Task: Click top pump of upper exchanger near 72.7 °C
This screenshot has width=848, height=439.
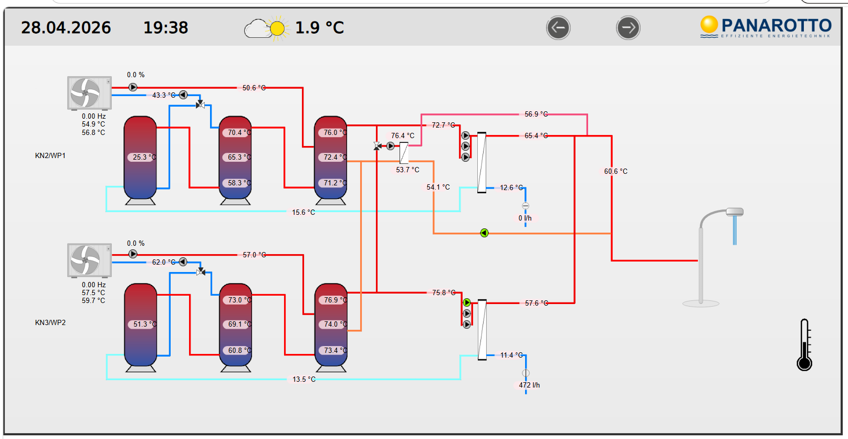Action: coord(465,135)
